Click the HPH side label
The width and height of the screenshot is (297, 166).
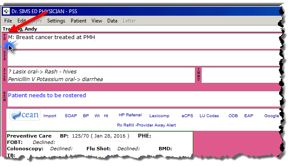click(x=4, y=56)
